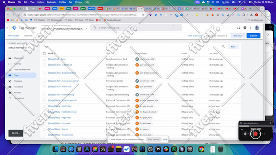Open the three-dot more options menu

tap(251, 28)
